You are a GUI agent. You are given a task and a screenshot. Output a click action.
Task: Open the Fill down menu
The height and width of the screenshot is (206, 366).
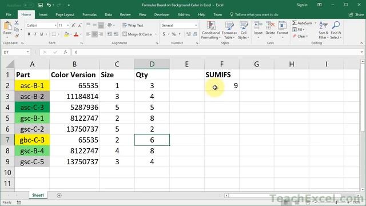click(299, 30)
